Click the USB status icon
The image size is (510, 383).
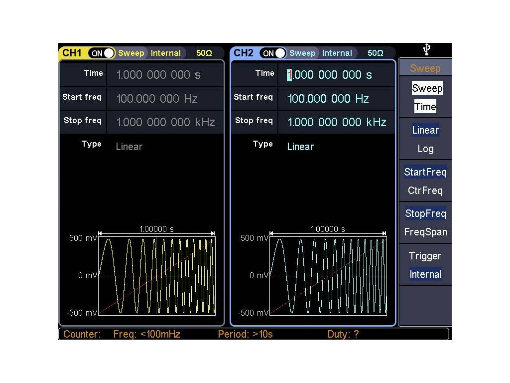click(426, 49)
